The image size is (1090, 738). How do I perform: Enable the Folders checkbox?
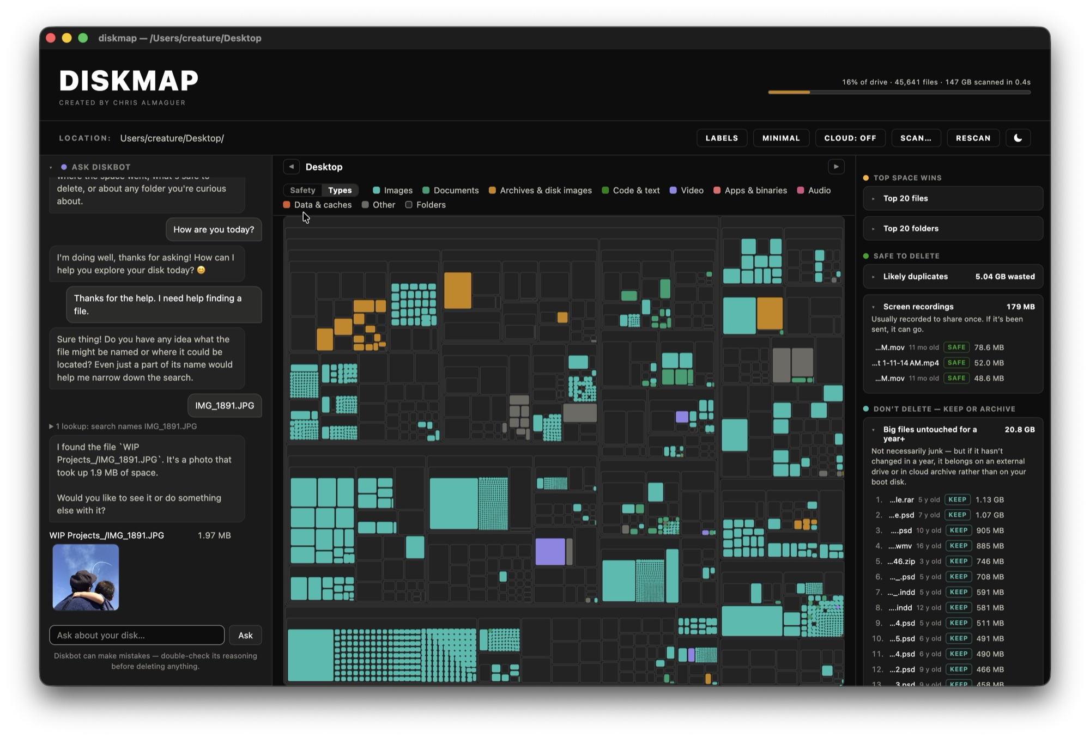pyautogui.click(x=409, y=205)
